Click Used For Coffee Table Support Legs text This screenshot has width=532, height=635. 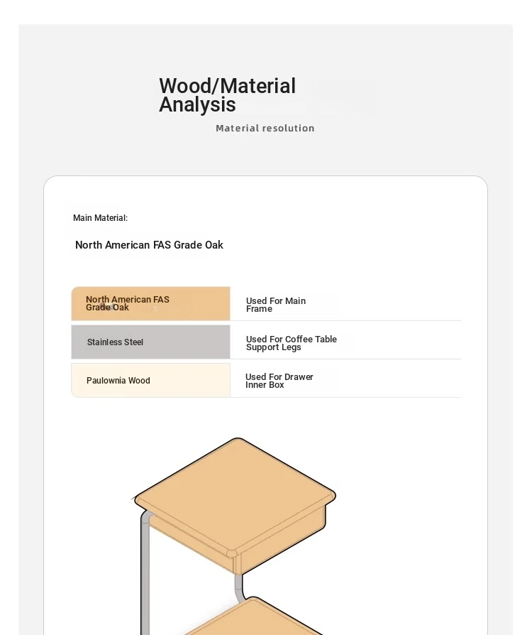[291, 343]
